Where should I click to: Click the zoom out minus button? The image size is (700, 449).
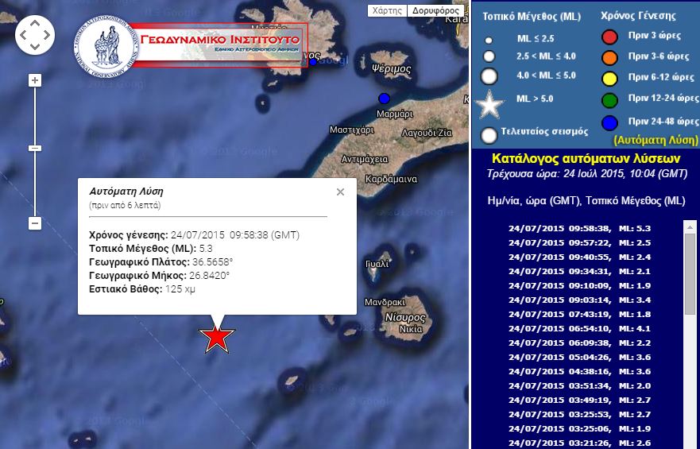tap(35, 223)
